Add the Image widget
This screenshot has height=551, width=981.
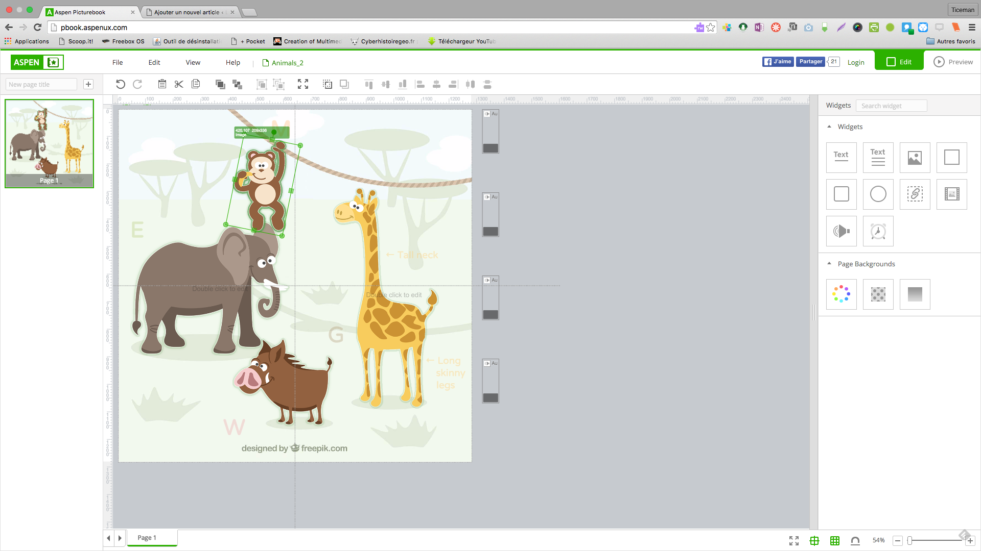click(915, 158)
